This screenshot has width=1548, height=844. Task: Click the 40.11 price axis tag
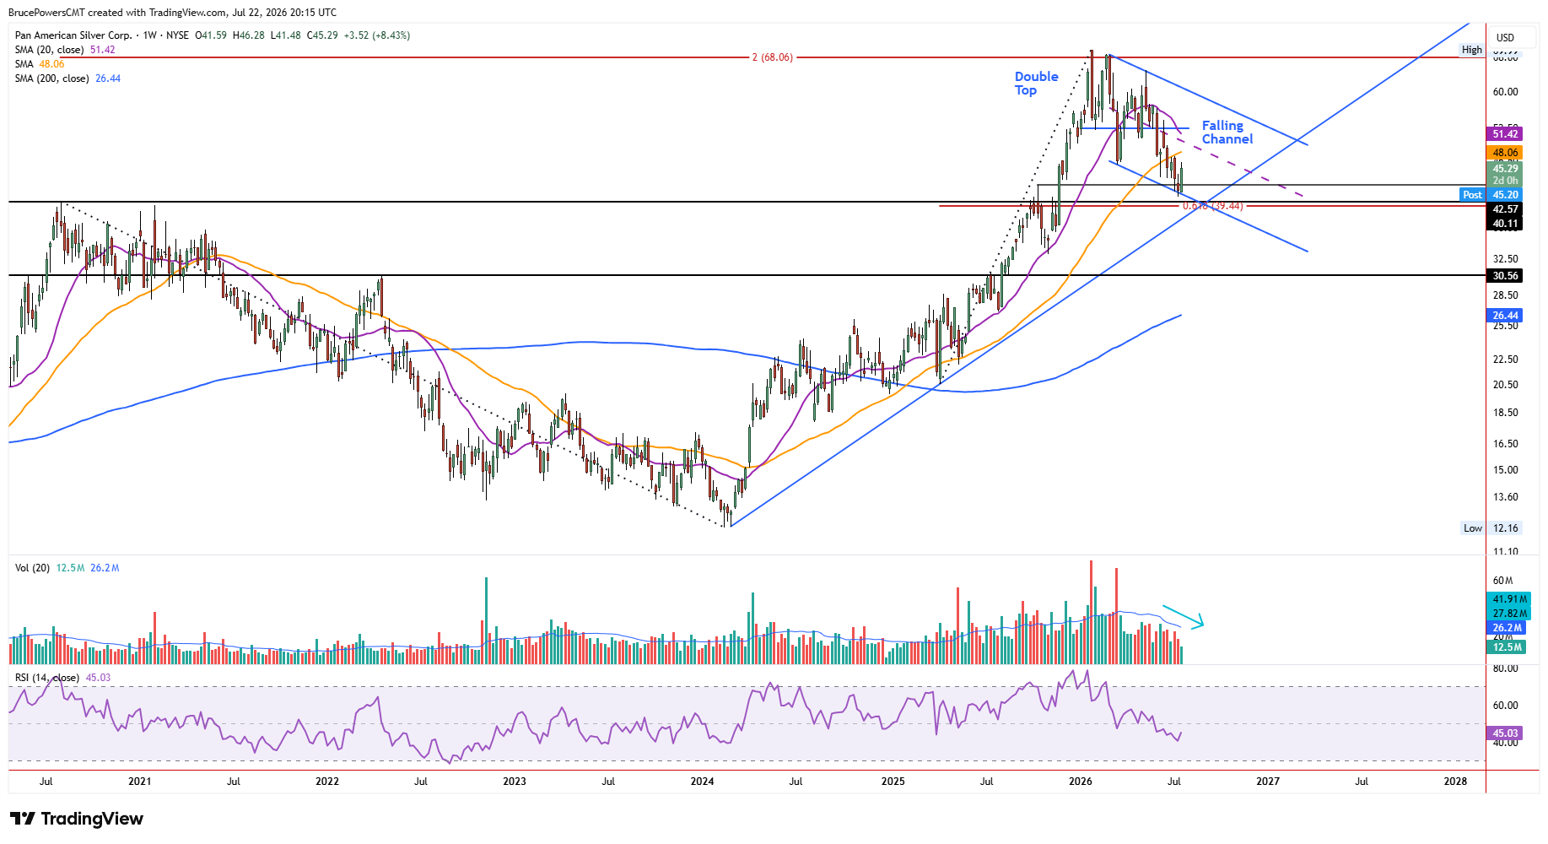(1505, 224)
